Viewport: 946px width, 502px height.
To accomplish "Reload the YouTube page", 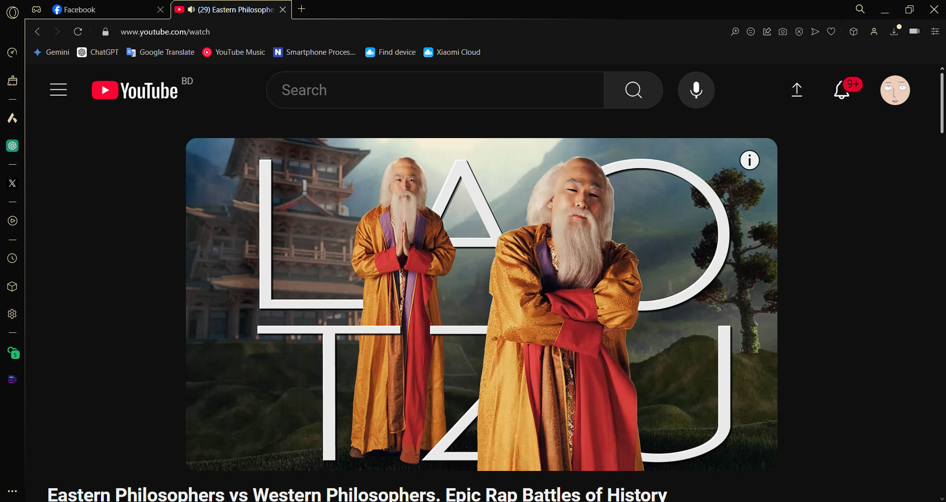I will (77, 32).
